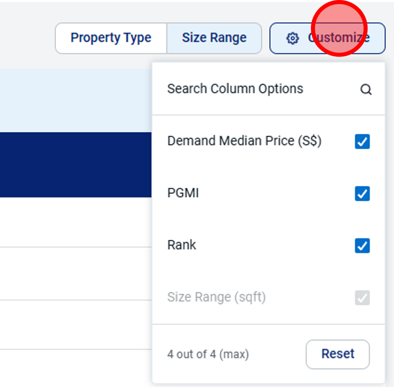This screenshot has height=387, width=394.
Task: Switch to the Property Type tab
Action: [111, 38]
